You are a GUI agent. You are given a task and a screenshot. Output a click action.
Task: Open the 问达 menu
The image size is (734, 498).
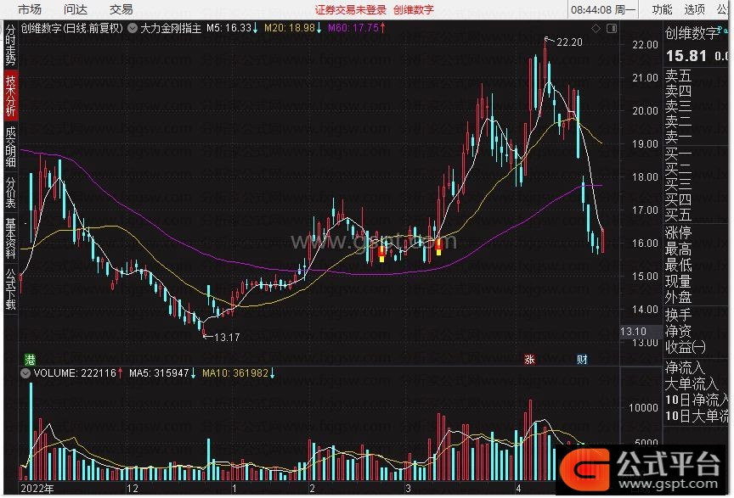coord(76,9)
